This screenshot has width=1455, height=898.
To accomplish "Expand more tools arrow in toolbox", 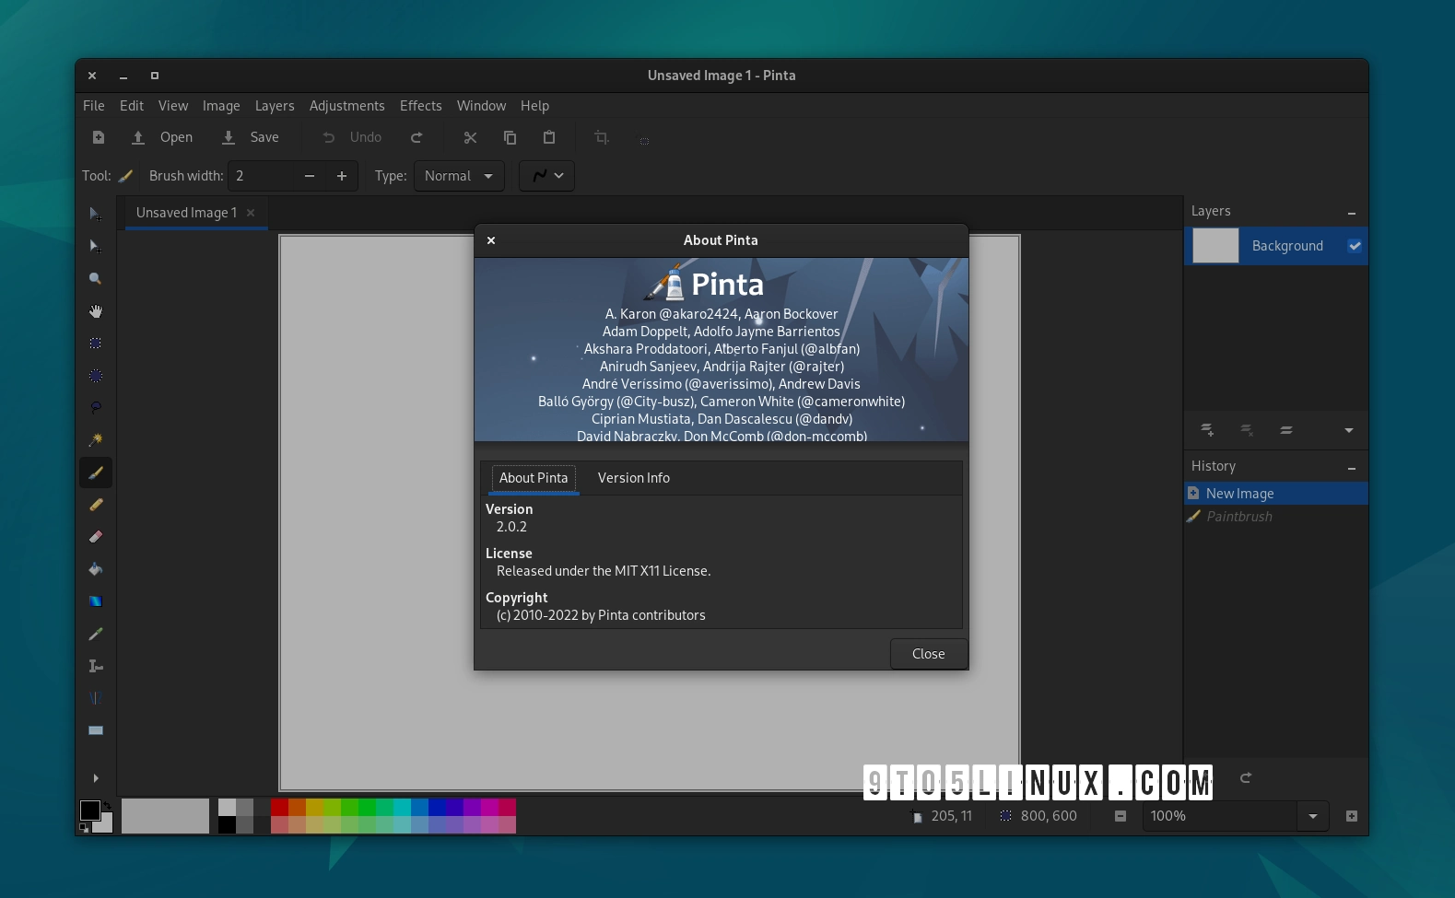I will (95, 778).
